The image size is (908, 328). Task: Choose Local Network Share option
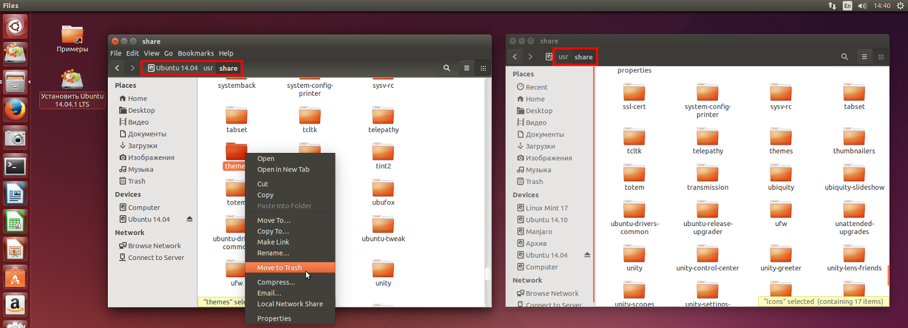(x=290, y=304)
